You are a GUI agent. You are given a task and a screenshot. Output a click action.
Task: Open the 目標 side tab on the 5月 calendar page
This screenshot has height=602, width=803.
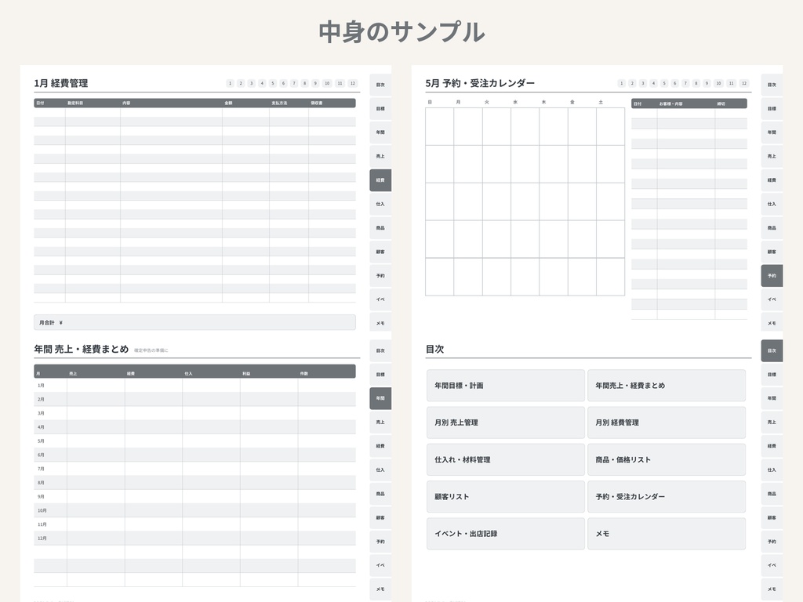point(772,108)
